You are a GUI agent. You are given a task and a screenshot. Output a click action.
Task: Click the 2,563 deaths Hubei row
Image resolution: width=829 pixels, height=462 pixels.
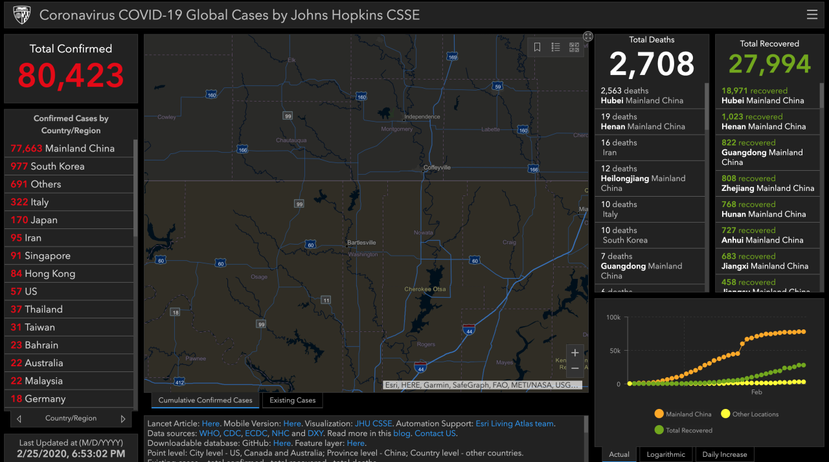tap(650, 96)
